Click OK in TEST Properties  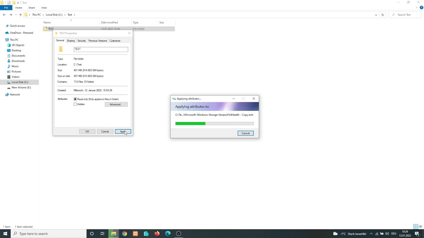[87, 132]
